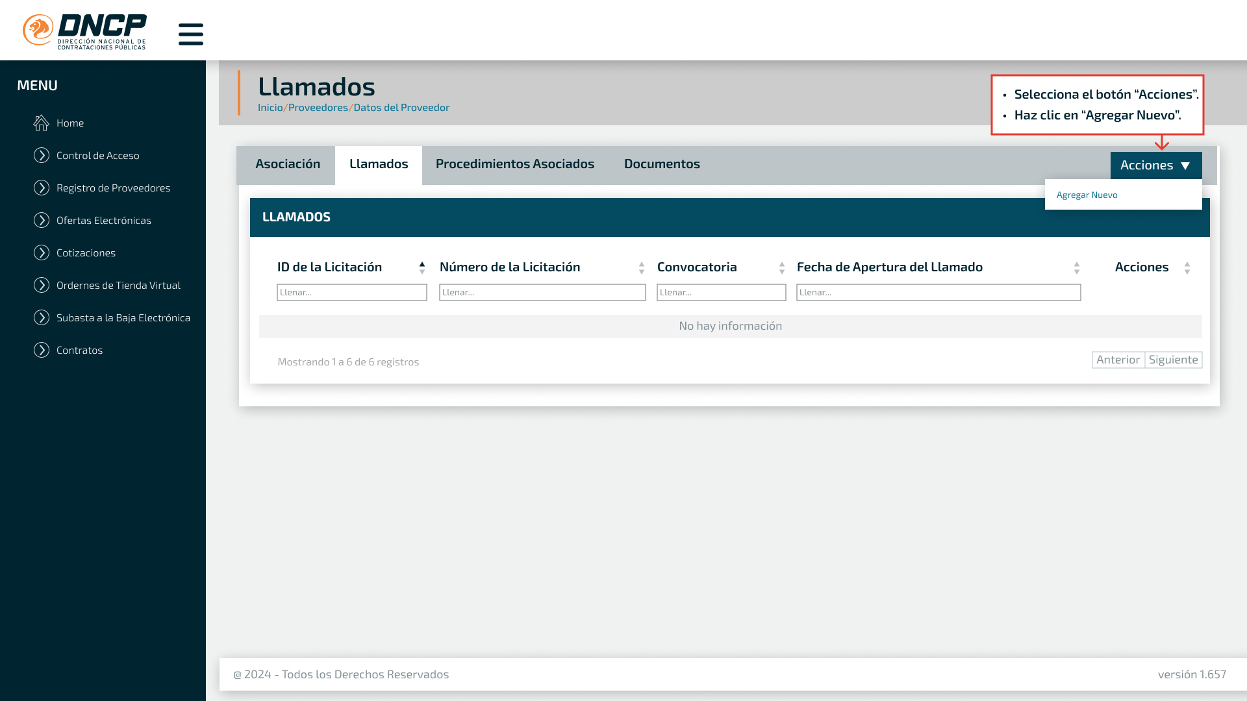This screenshot has width=1247, height=701.
Task: Toggle the hamburger menu icon
Action: pos(191,34)
